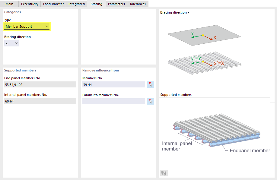Select the Bracing tab
The width and height of the screenshot is (277, 180).
point(96,4)
